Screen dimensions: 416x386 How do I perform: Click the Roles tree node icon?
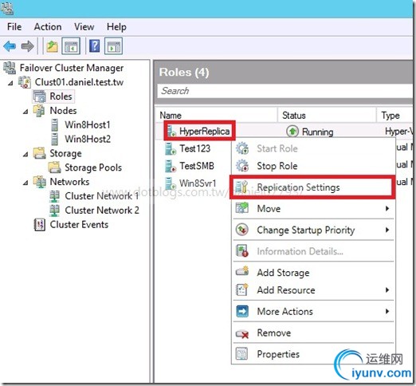(40, 96)
